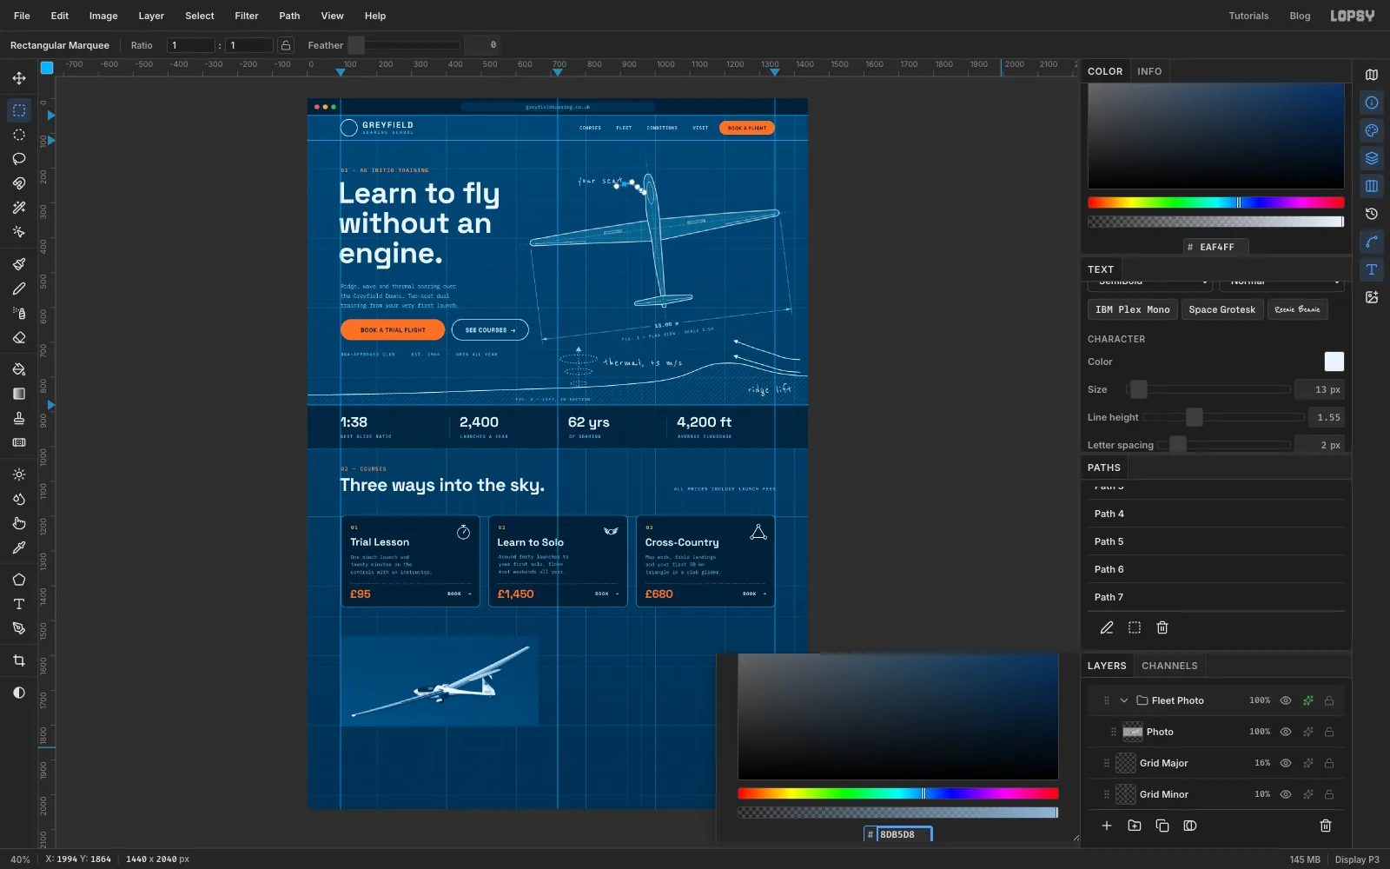Open the Blog link

tap(1300, 16)
